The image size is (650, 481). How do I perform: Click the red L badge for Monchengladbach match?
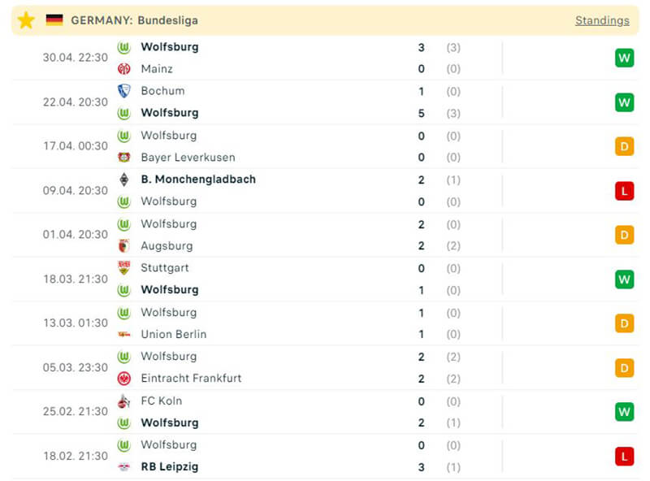pyautogui.click(x=624, y=191)
